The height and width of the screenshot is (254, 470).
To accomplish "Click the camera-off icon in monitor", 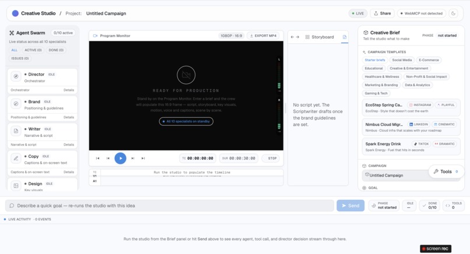I will click(x=186, y=75).
